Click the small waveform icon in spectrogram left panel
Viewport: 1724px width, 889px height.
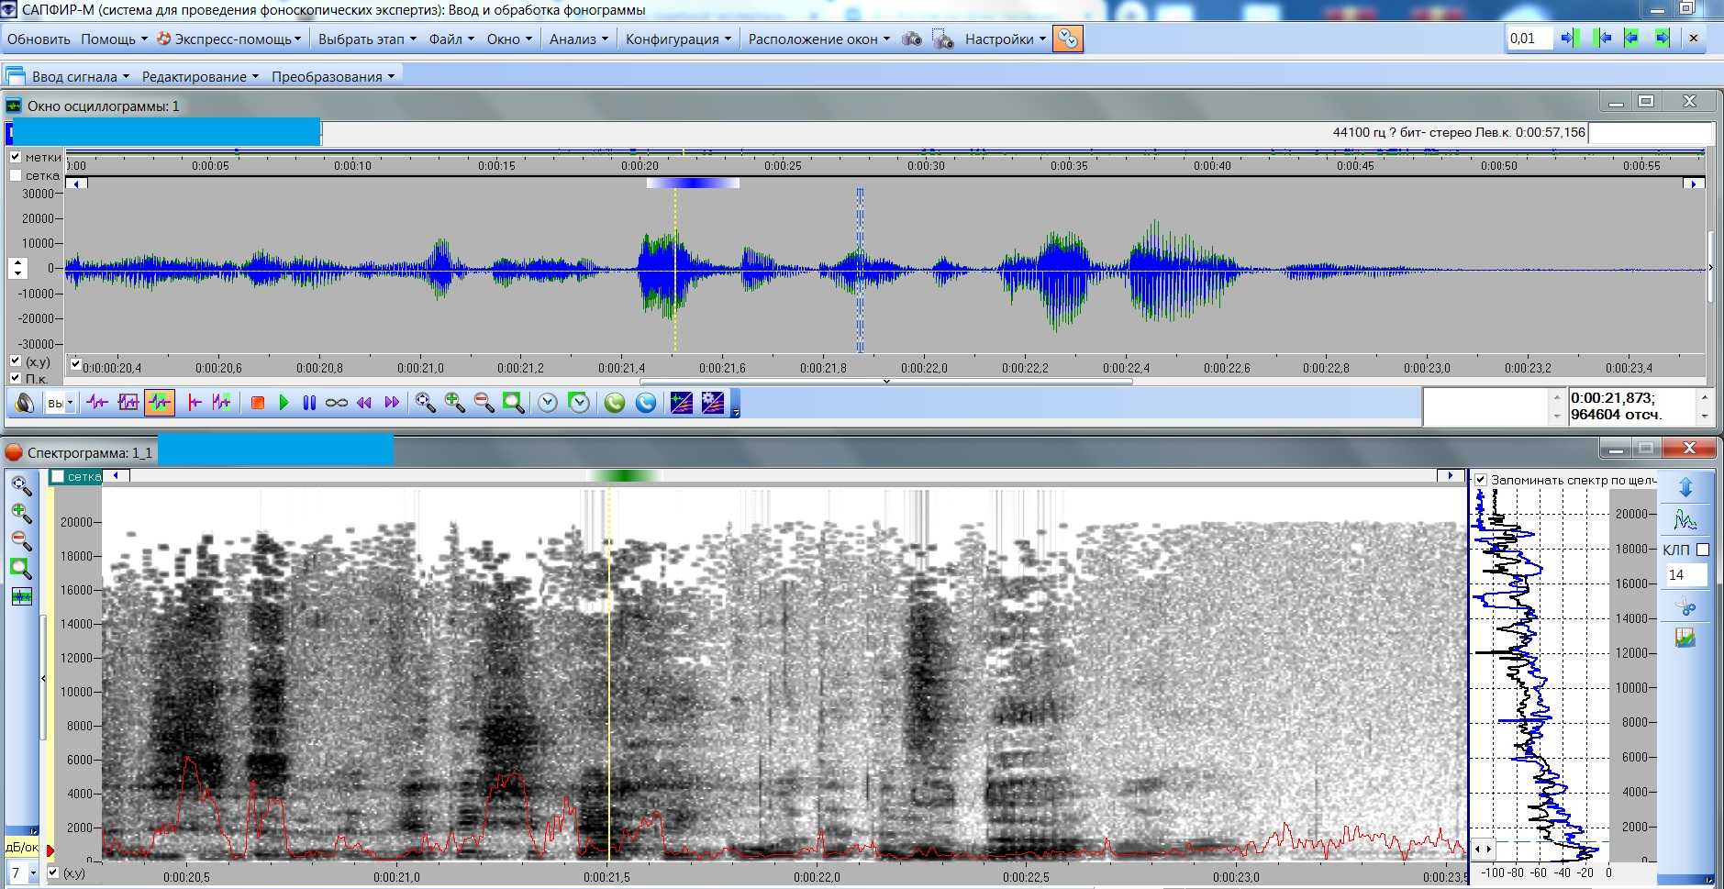[x=21, y=597]
